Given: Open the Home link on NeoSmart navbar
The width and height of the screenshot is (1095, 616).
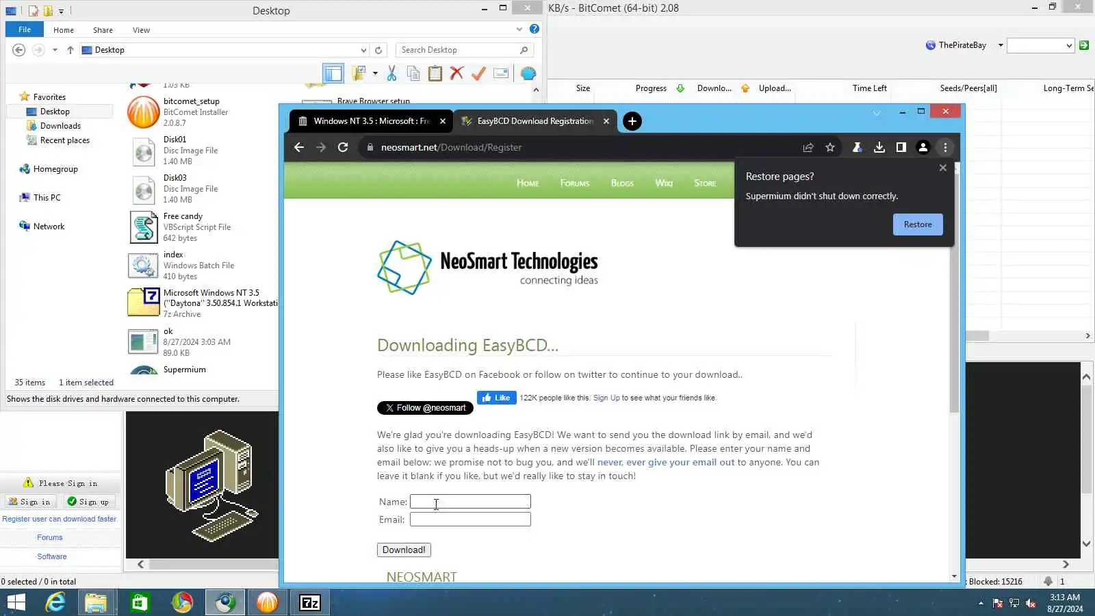Looking at the screenshot, I should click(x=528, y=183).
